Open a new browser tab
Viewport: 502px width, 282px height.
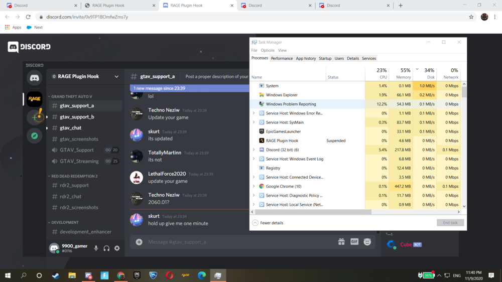pyautogui.click(x=401, y=6)
